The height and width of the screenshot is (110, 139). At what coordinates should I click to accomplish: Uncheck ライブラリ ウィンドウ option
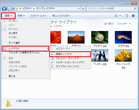coord(70,66)
